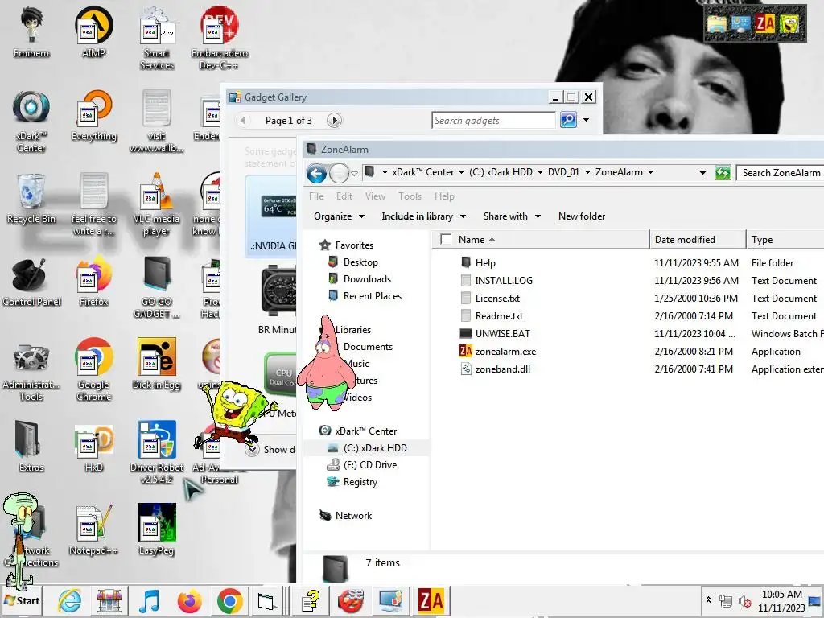Click Gadget Gallery search magnifier button

click(x=568, y=121)
